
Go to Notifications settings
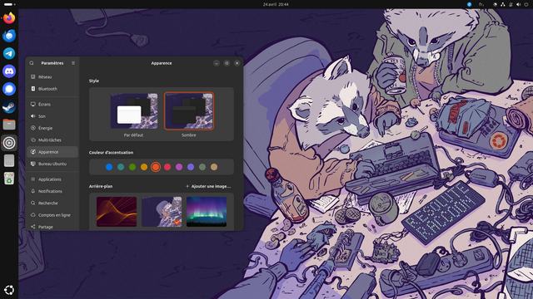52,191
